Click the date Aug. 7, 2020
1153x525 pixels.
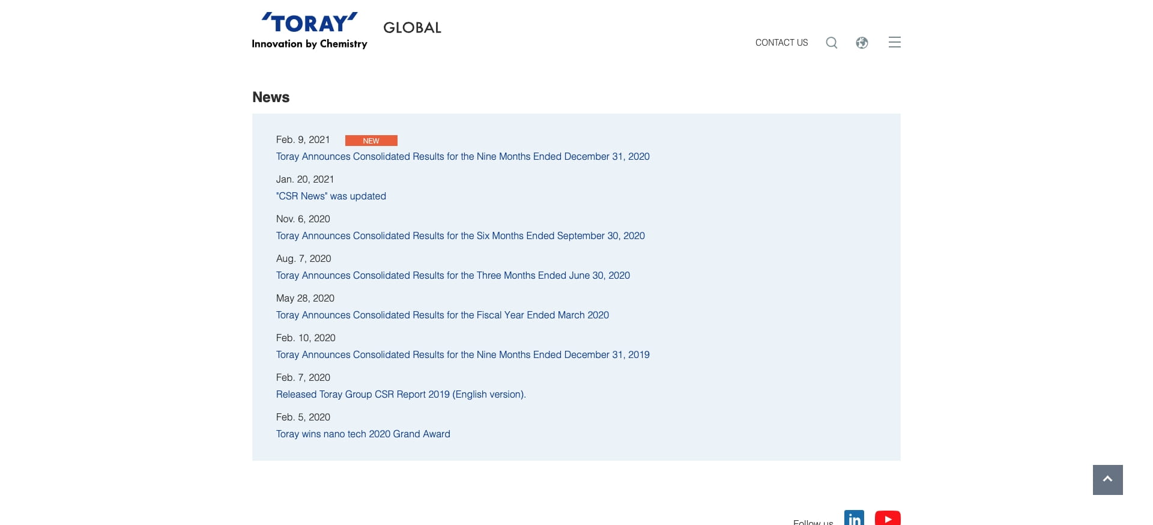point(304,258)
